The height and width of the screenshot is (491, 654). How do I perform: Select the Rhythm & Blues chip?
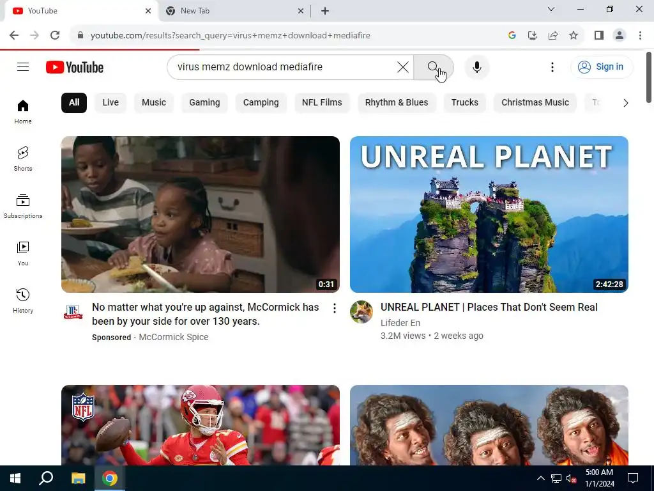coord(397,103)
